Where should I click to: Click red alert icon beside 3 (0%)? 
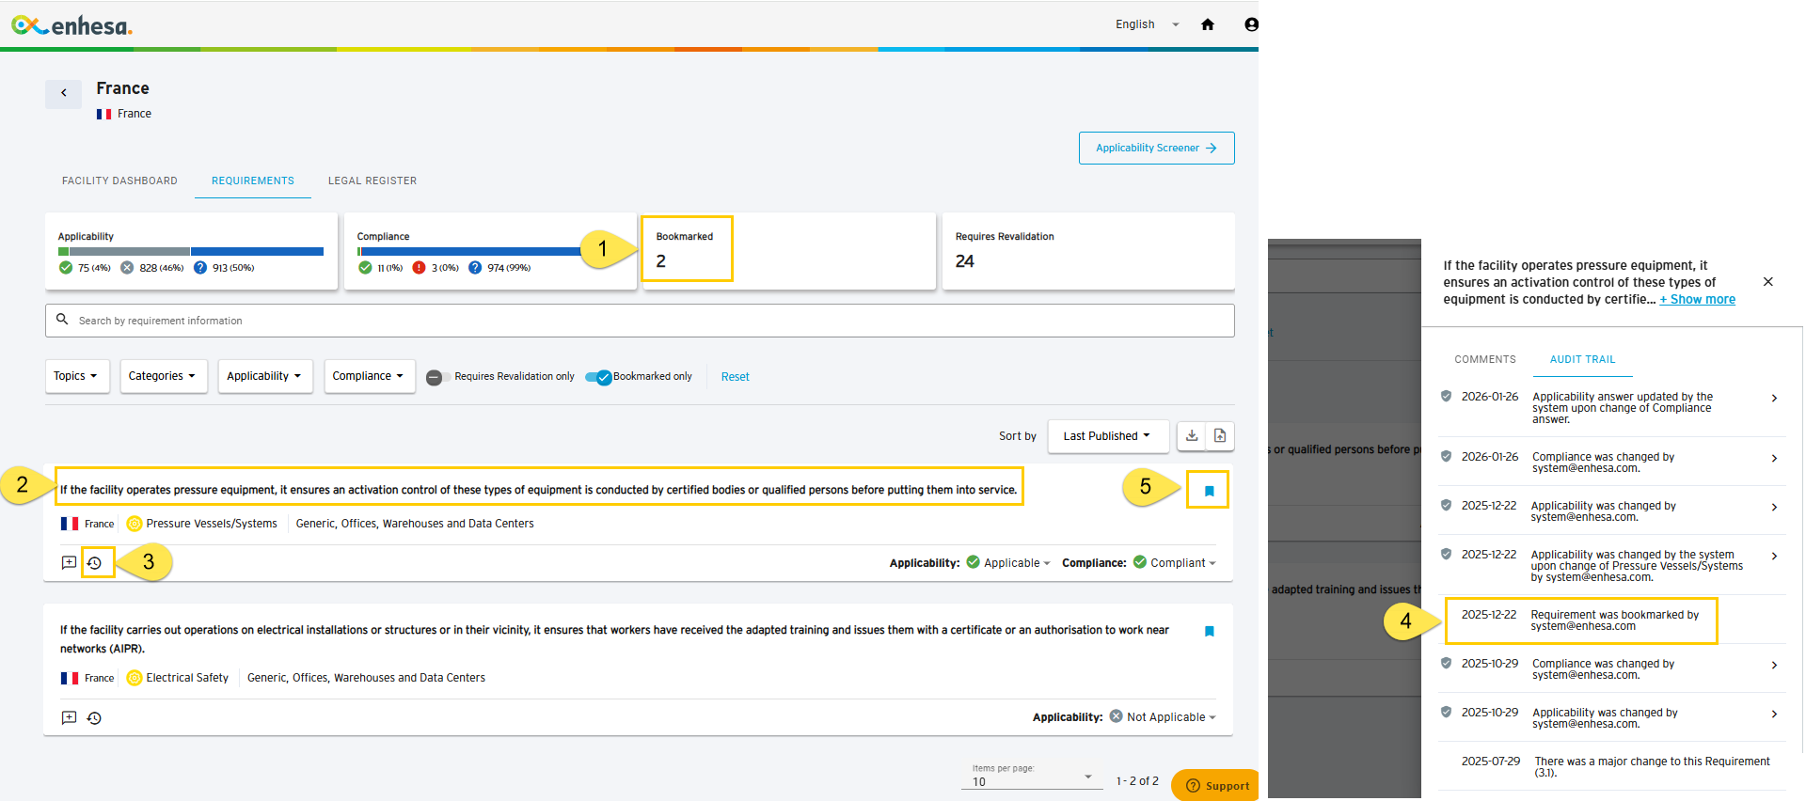[420, 268]
